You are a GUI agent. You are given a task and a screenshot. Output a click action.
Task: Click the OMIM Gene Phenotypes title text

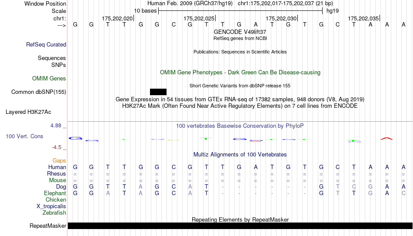coord(240,73)
